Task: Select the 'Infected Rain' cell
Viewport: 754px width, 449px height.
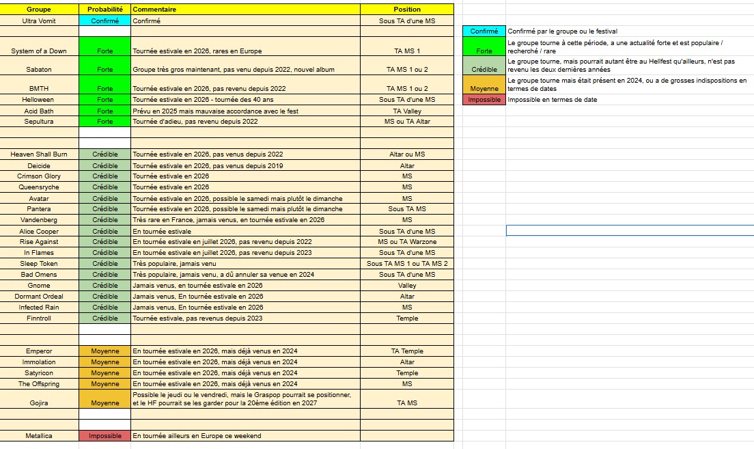Action: click(39, 307)
